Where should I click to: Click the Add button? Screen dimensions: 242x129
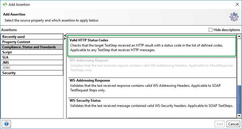point(220,124)
